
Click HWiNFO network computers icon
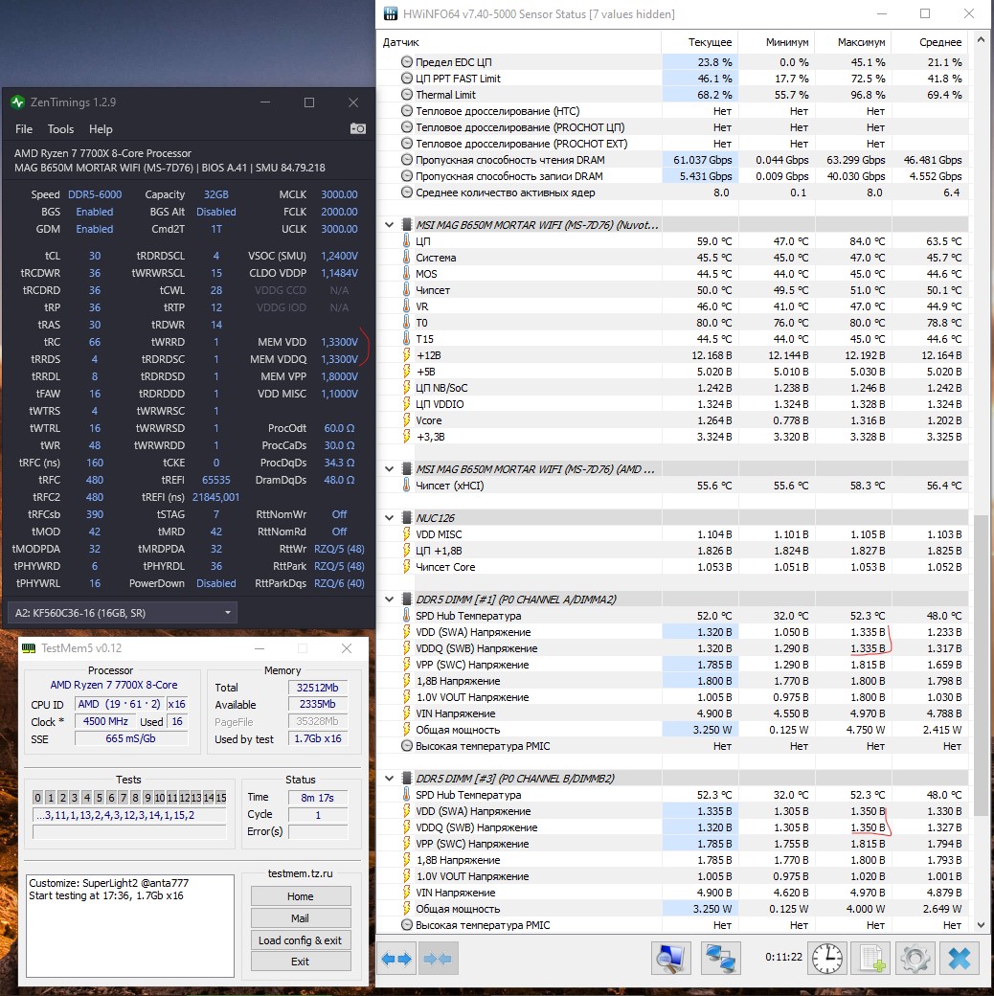(x=720, y=958)
